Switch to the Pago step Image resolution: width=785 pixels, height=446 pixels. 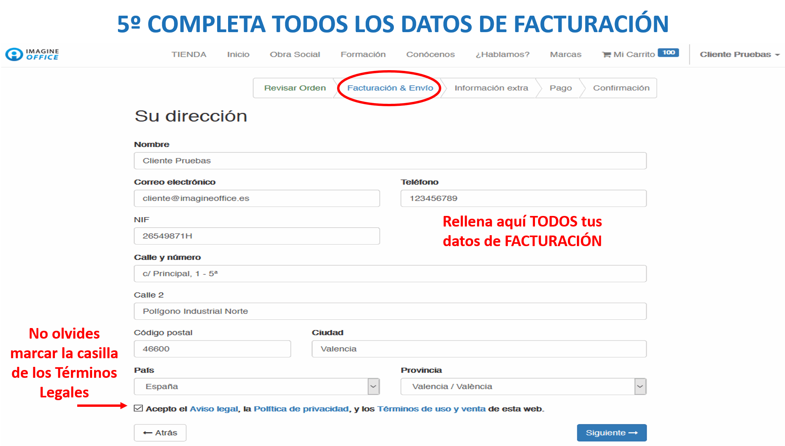click(x=560, y=88)
